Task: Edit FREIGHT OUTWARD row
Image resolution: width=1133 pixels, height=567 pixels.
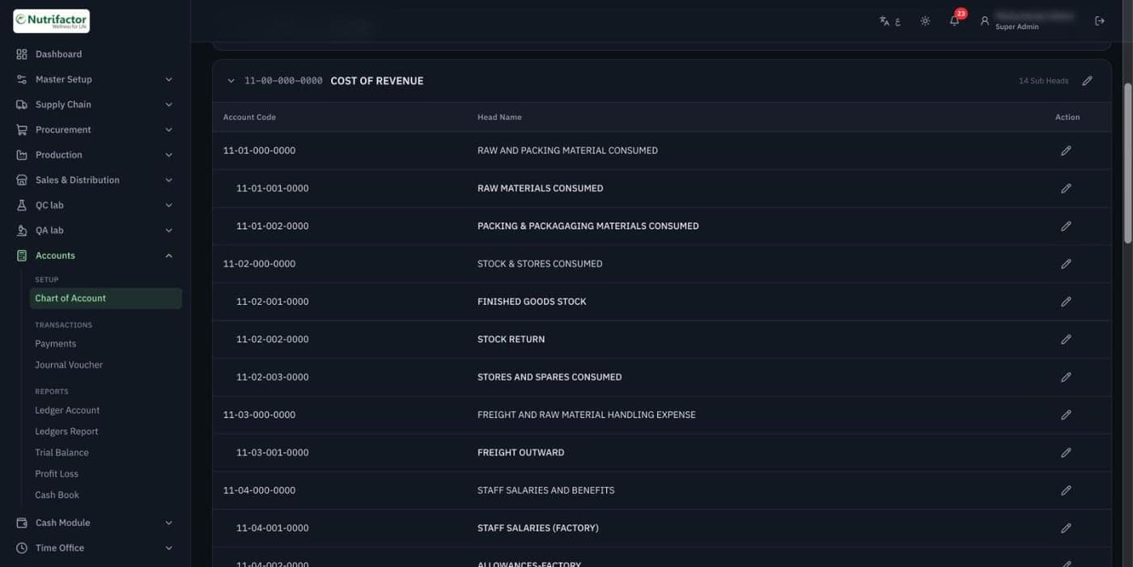Action: [1066, 452]
